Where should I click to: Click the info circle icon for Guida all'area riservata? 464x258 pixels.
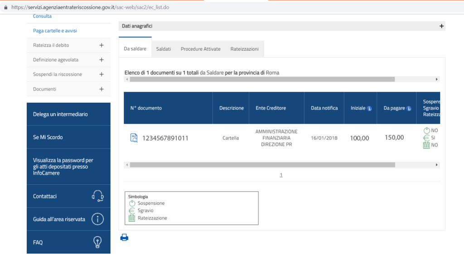tap(97, 219)
